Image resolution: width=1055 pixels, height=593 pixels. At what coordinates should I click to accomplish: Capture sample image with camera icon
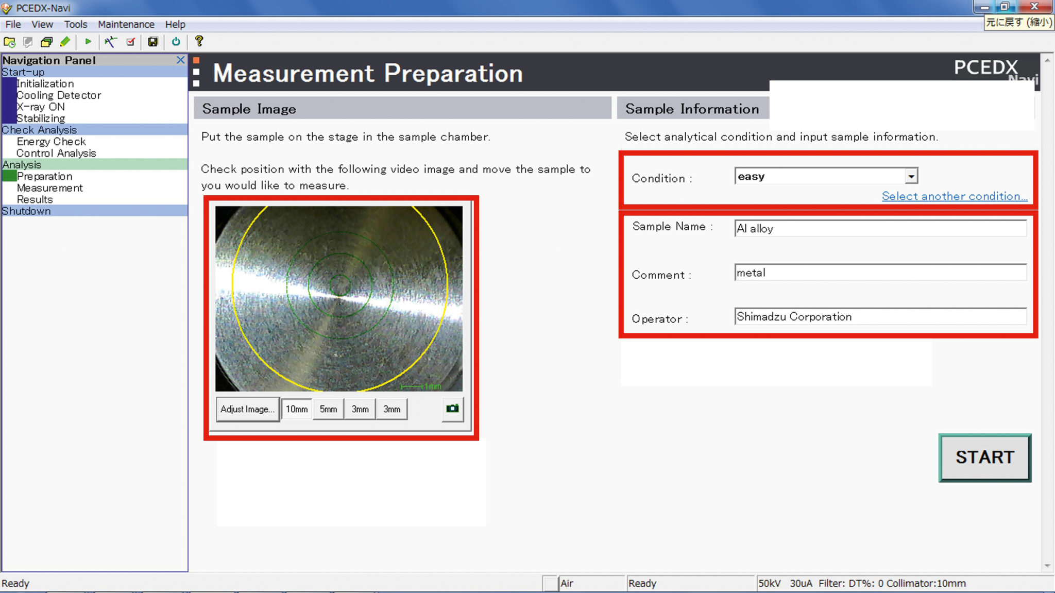pyautogui.click(x=452, y=409)
